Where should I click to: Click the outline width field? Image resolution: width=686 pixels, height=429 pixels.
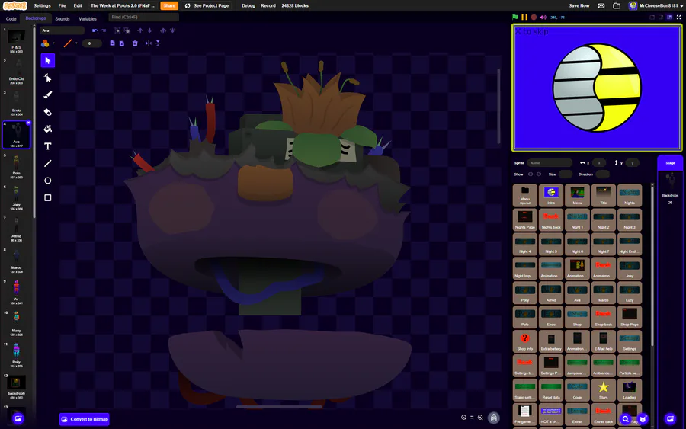point(91,43)
